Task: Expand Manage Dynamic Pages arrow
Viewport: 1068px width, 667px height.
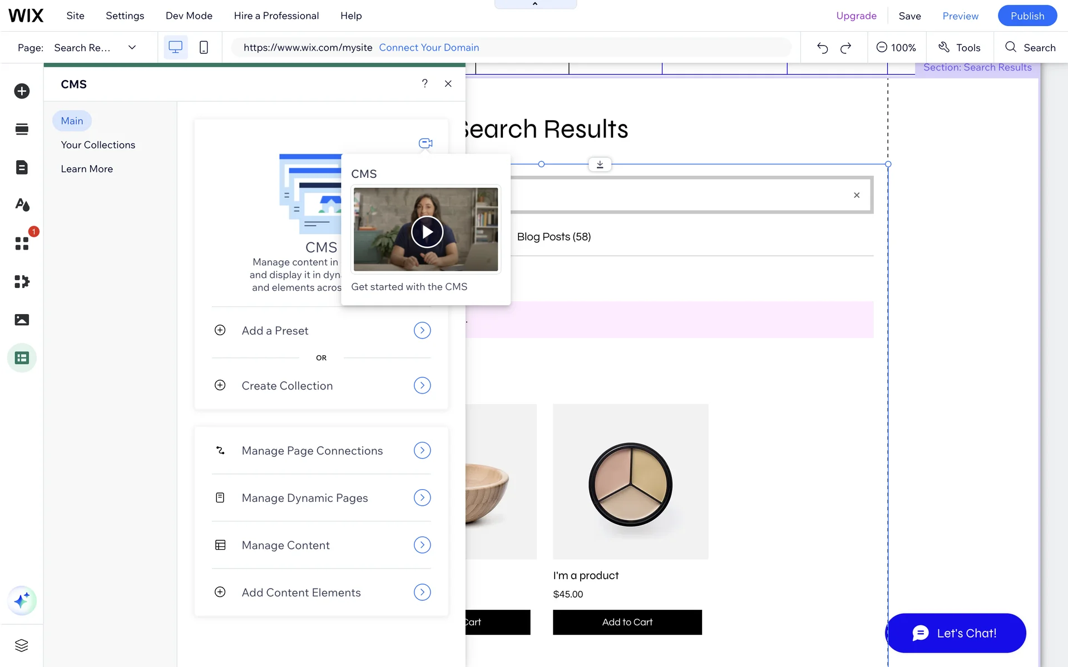Action: click(x=422, y=497)
